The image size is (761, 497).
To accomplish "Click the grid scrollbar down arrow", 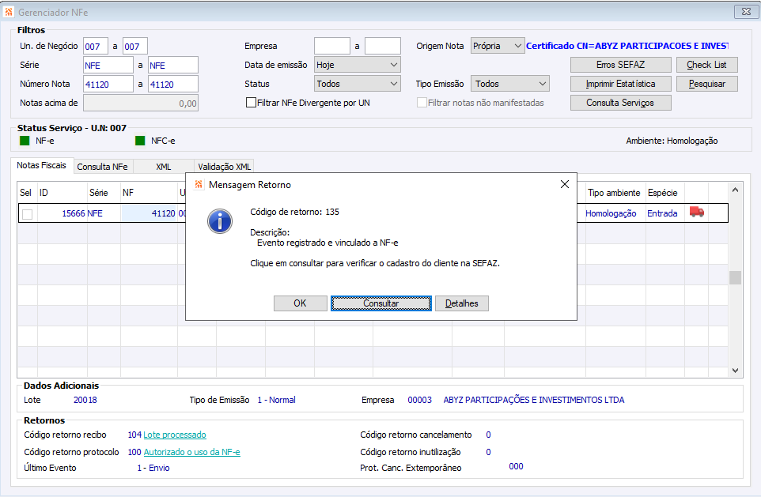I will [x=735, y=371].
